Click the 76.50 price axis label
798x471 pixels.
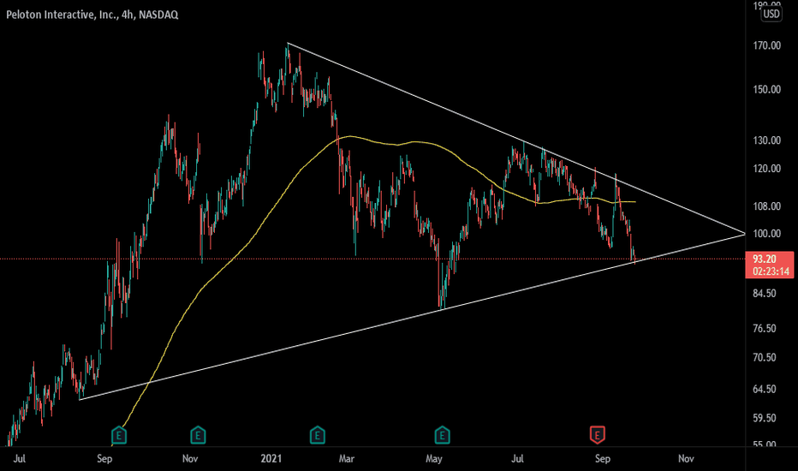click(765, 329)
